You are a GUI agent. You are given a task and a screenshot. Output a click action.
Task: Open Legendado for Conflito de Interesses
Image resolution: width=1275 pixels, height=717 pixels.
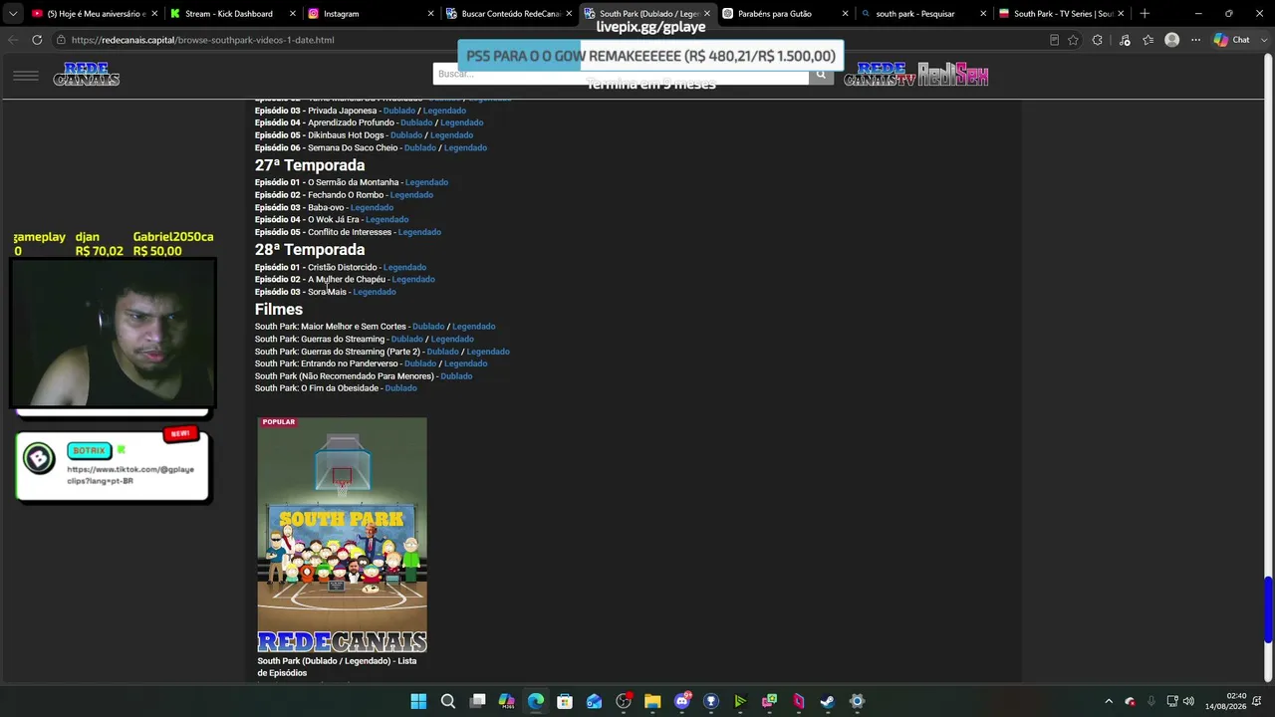click(x=419, y=232)
